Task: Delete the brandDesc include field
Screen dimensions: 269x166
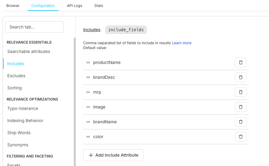Action: tap(240, 77)
